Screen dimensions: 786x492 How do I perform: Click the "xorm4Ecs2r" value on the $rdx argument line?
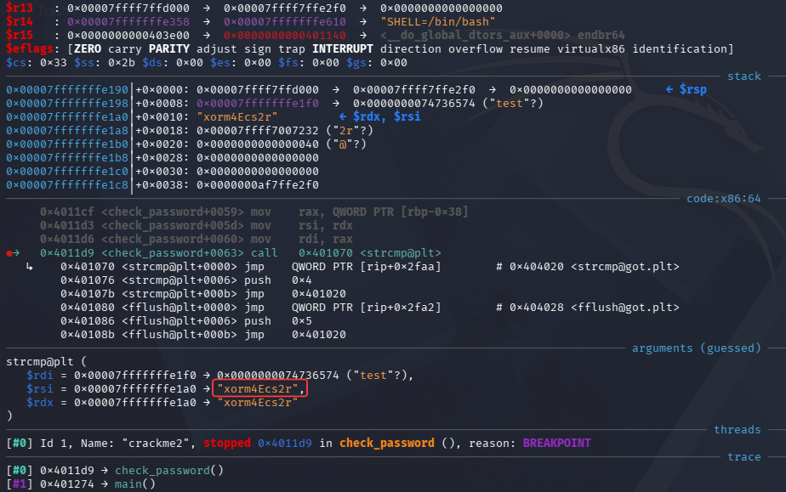click(257, 403)
